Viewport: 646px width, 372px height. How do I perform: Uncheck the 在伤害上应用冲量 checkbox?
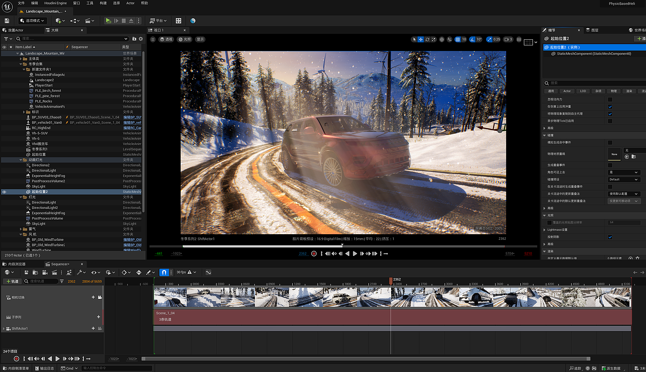pos(610,107)
